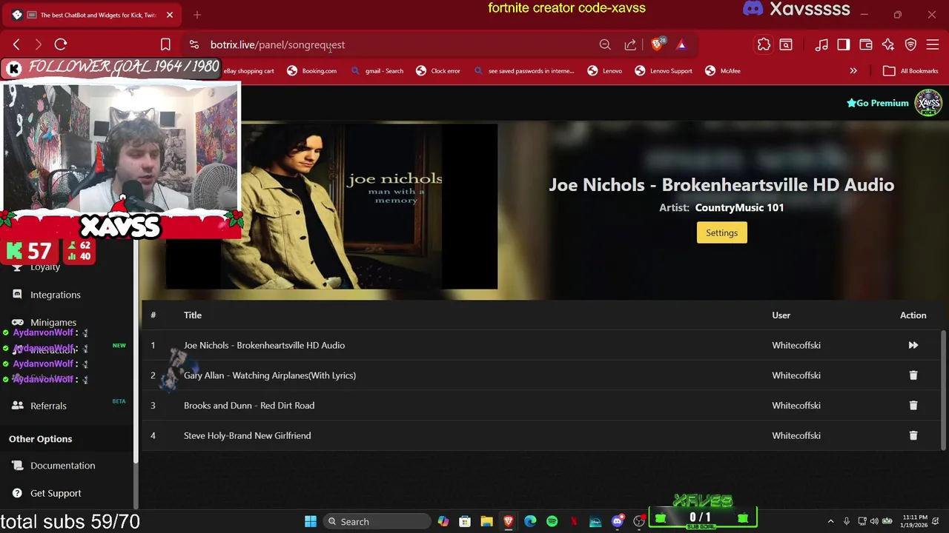Open Minigames in the sidebar

[x=53, y=323]
